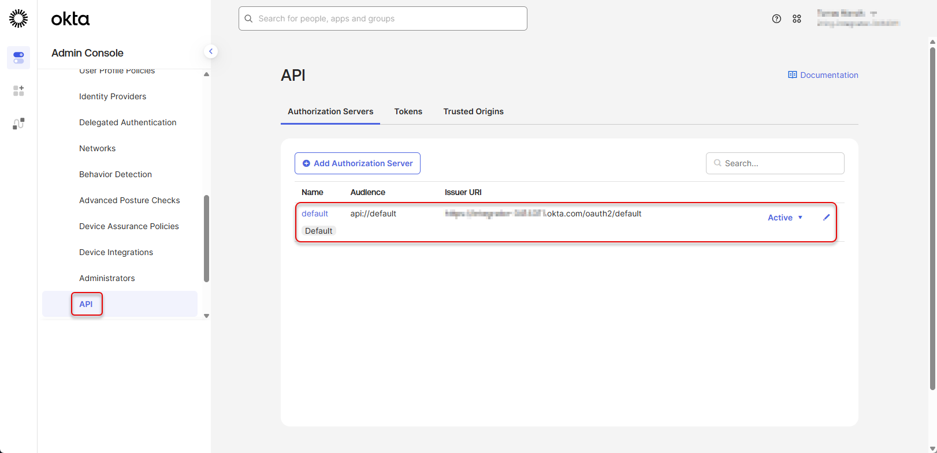Click the Documentation book icon

792,75
